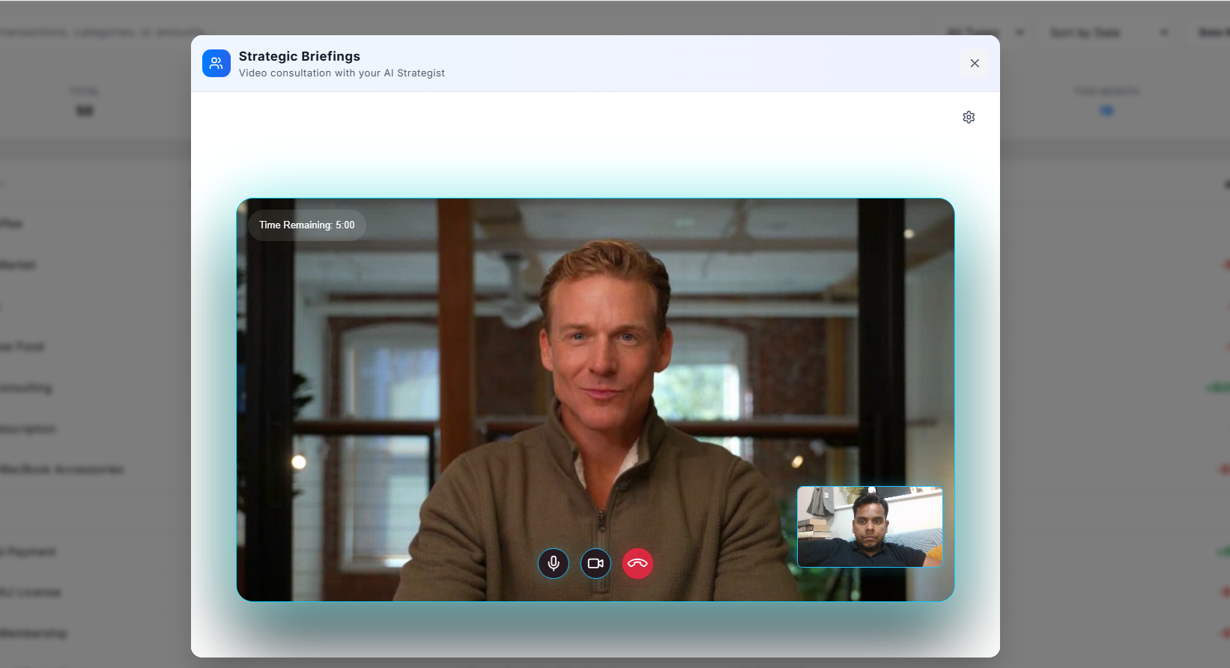This screenshot has height=668, width=1230.
Task: Click the Strategic Briefings people icon
Action: point(216,63)
